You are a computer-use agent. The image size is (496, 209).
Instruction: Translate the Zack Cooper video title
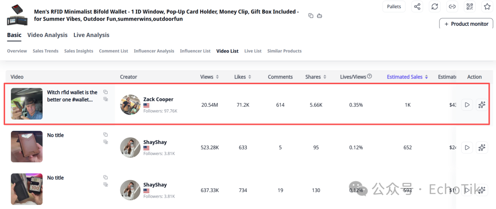coord(106,99)
